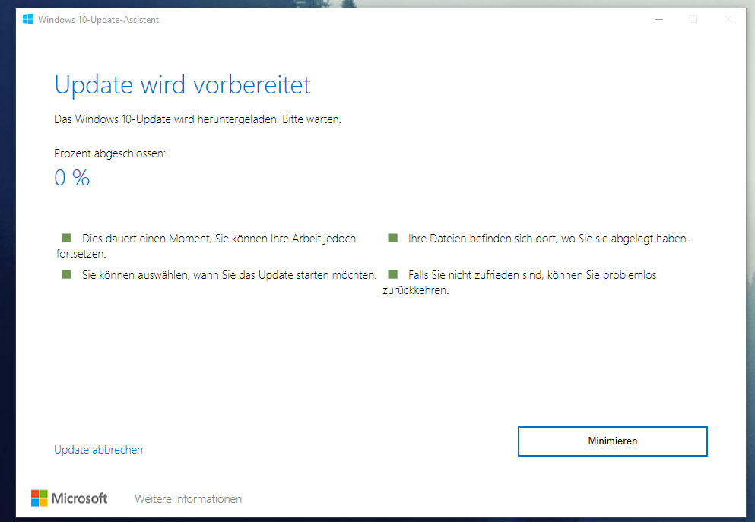Click green bullet beside 'Sie können auswählen'
Screen dimensions: 755x522
tap(66, 274)
